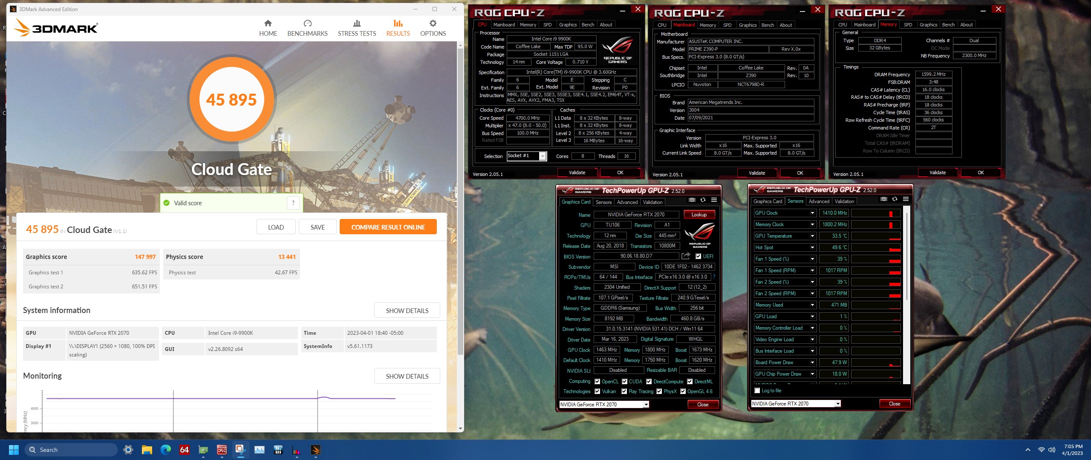Refresh left GPU-Z Graphics Card window
The image size is (1091, 460).
(703, 200)
